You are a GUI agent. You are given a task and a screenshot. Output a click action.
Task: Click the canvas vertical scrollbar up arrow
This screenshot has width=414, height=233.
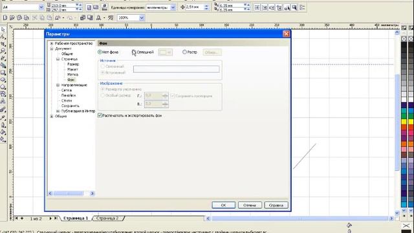coord(397,33)
